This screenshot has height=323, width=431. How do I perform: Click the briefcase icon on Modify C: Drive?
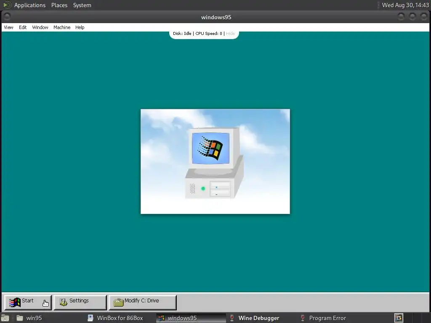(x=118, y=302)
